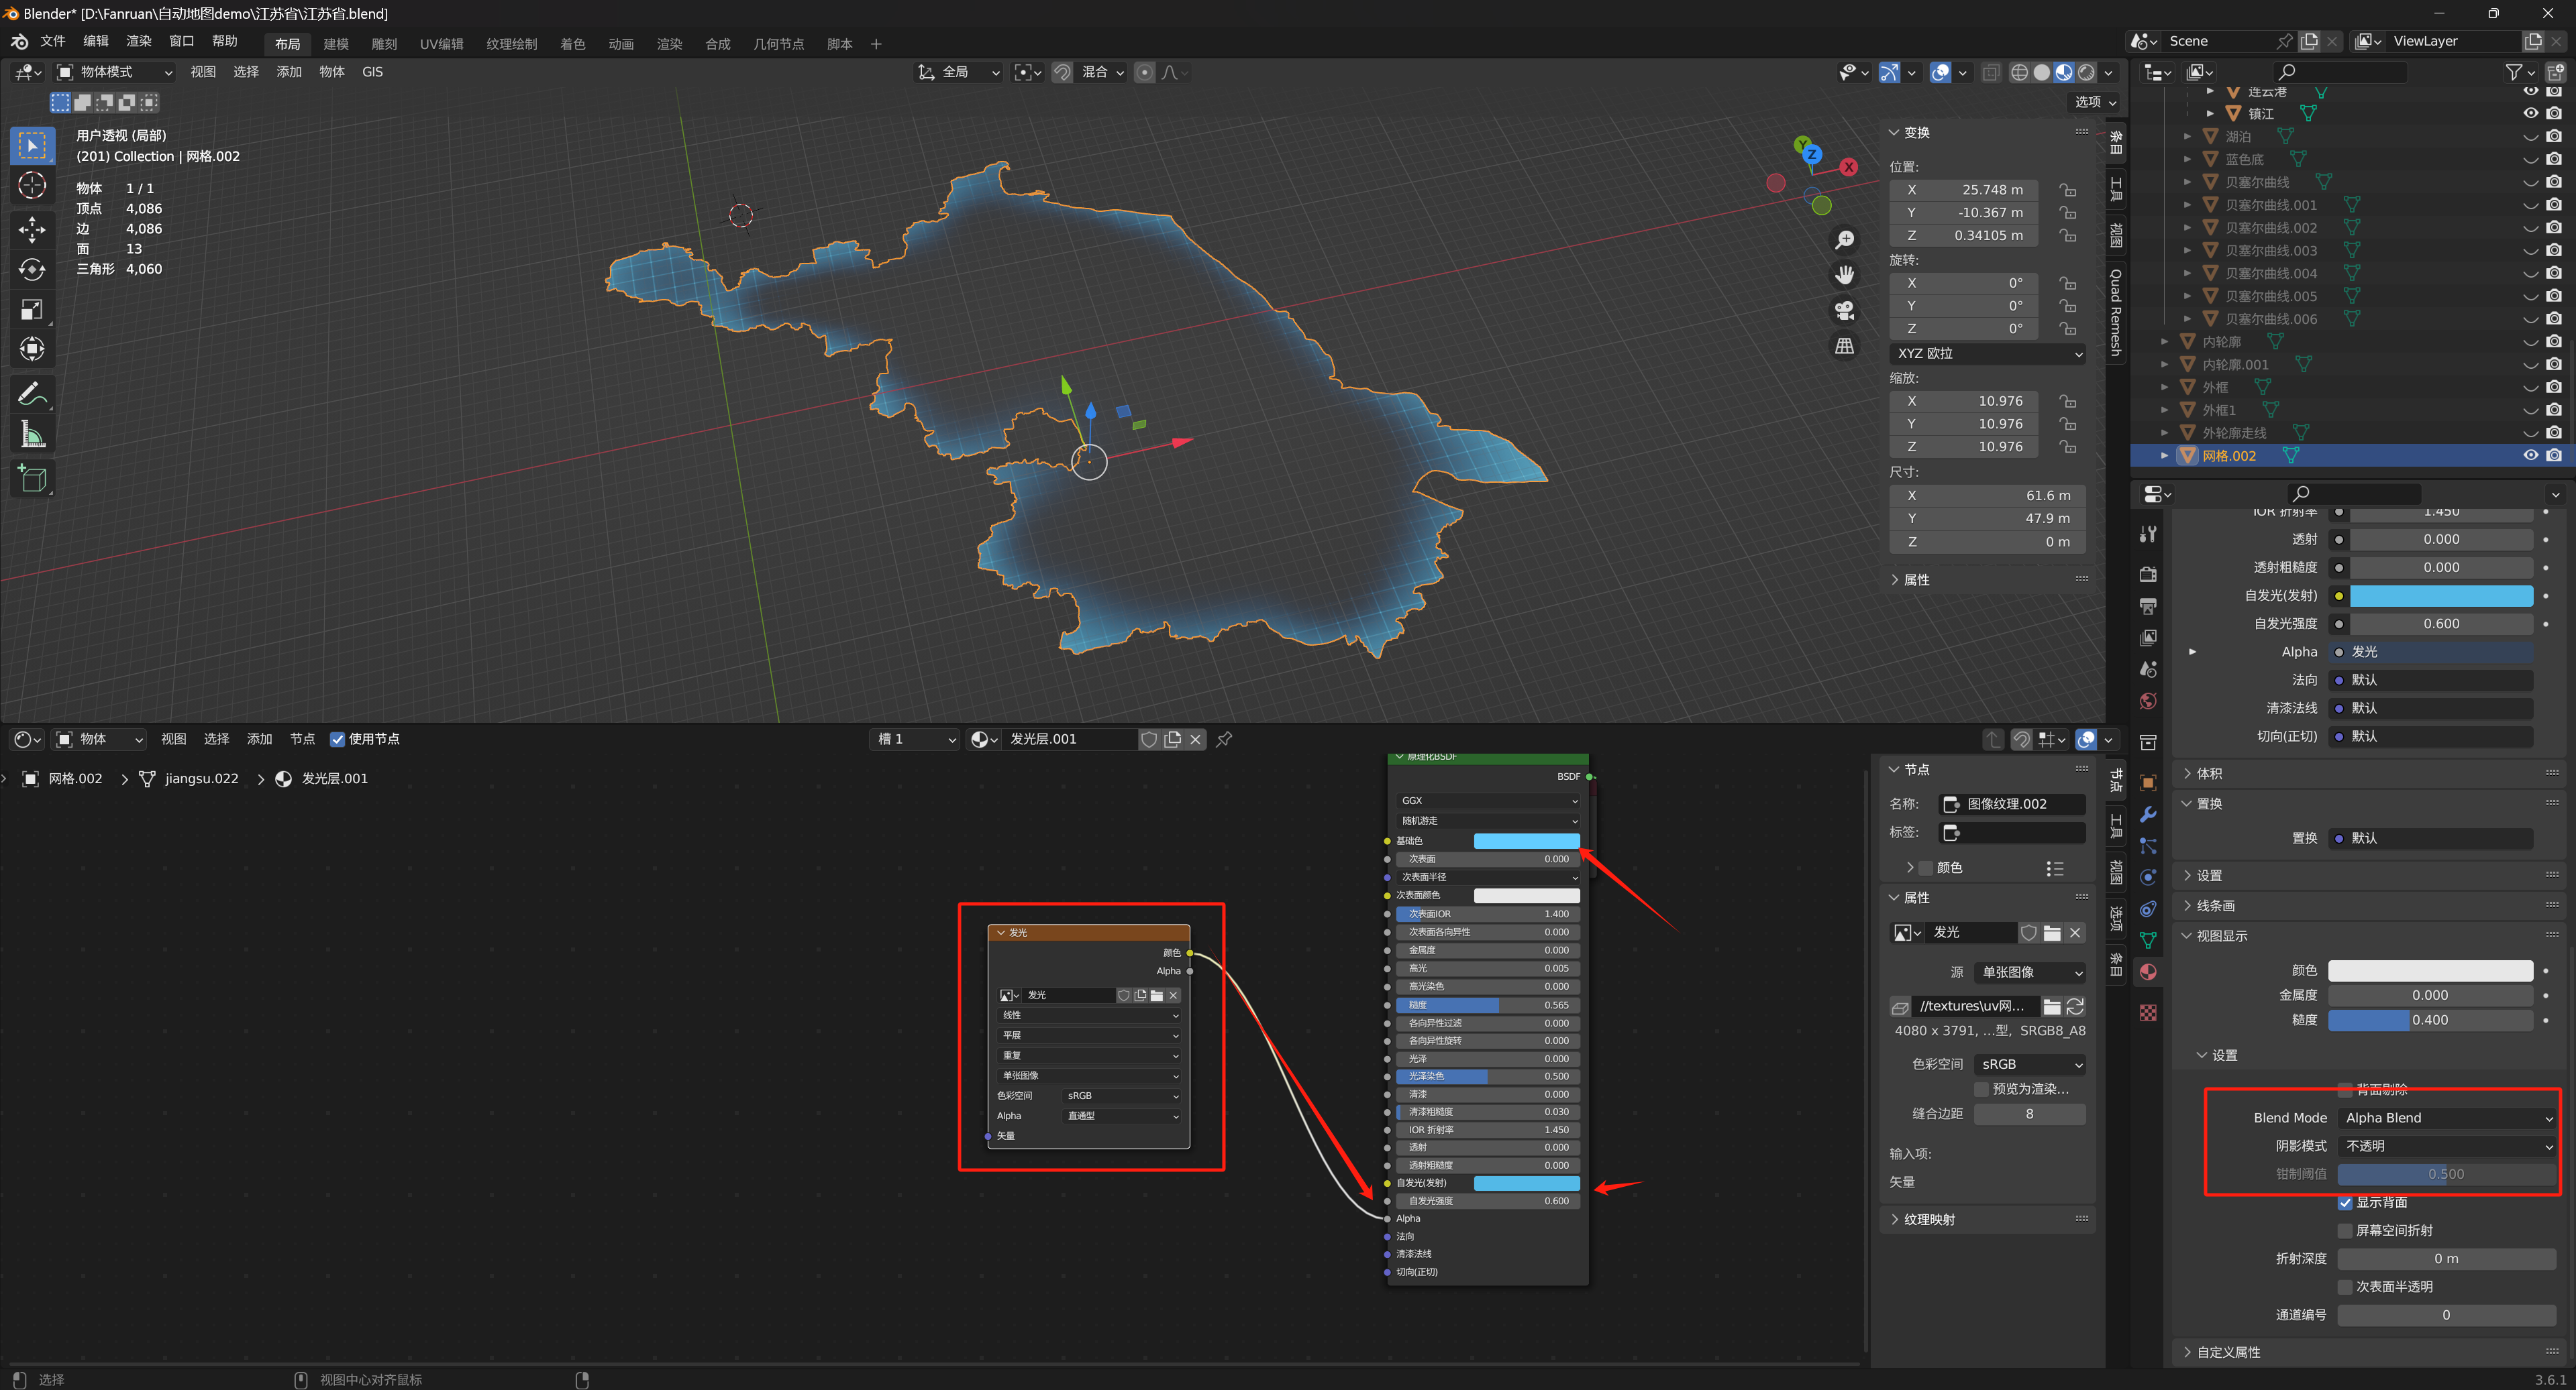
Task: Unlink material 发光层.001 with the X icon
Action: click(x=1195, y=740)
